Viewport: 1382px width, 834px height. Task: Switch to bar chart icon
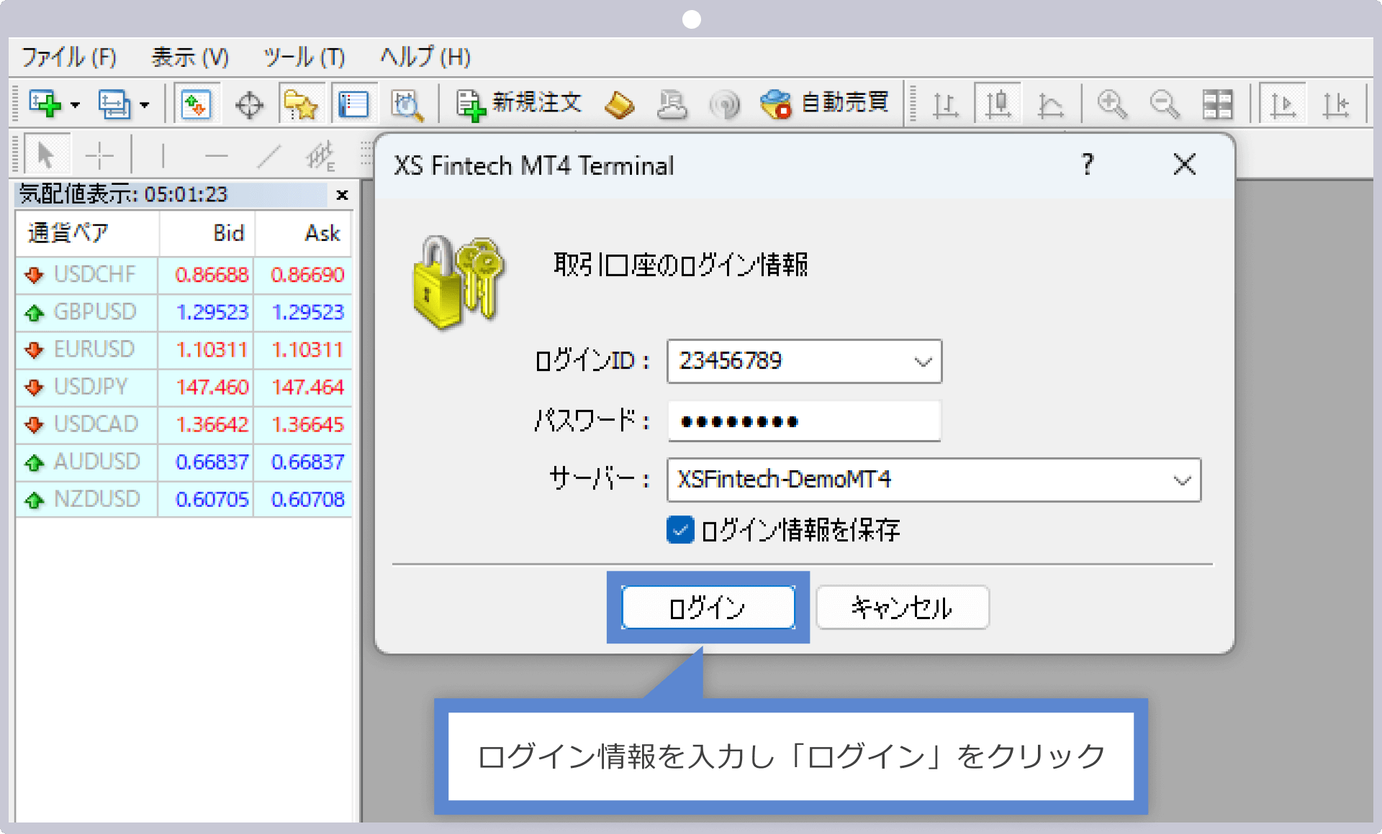945,105
